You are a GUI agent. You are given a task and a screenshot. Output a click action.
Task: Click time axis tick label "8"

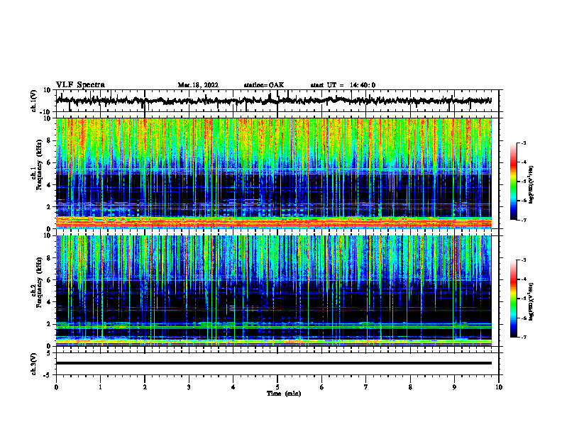click(x=410, y=387)
